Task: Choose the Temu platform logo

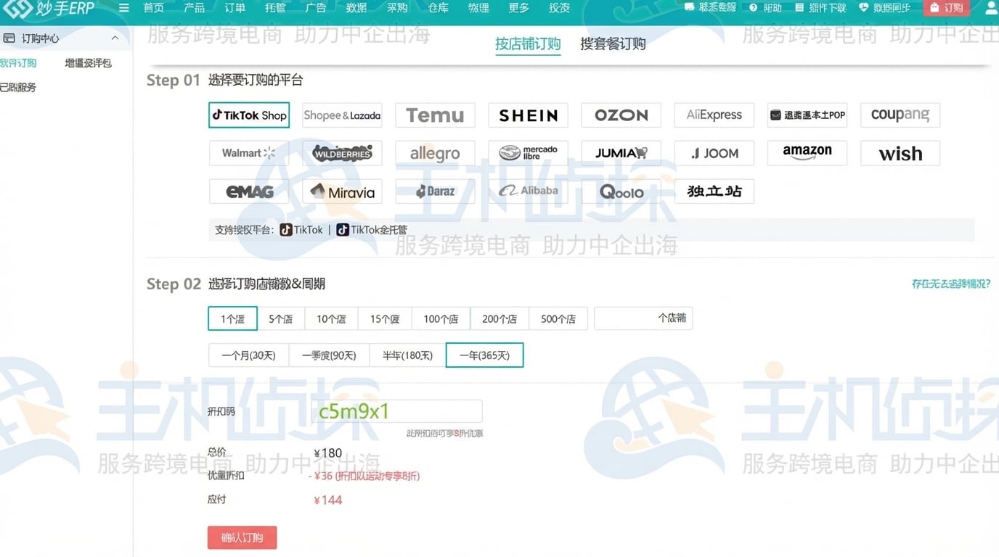Action: point(435,115)
